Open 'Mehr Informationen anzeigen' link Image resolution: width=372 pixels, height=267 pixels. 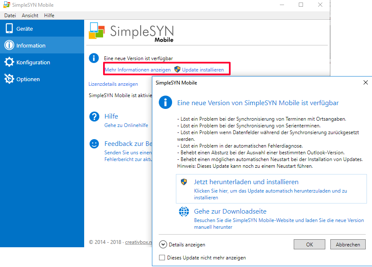tap(138, 69)
